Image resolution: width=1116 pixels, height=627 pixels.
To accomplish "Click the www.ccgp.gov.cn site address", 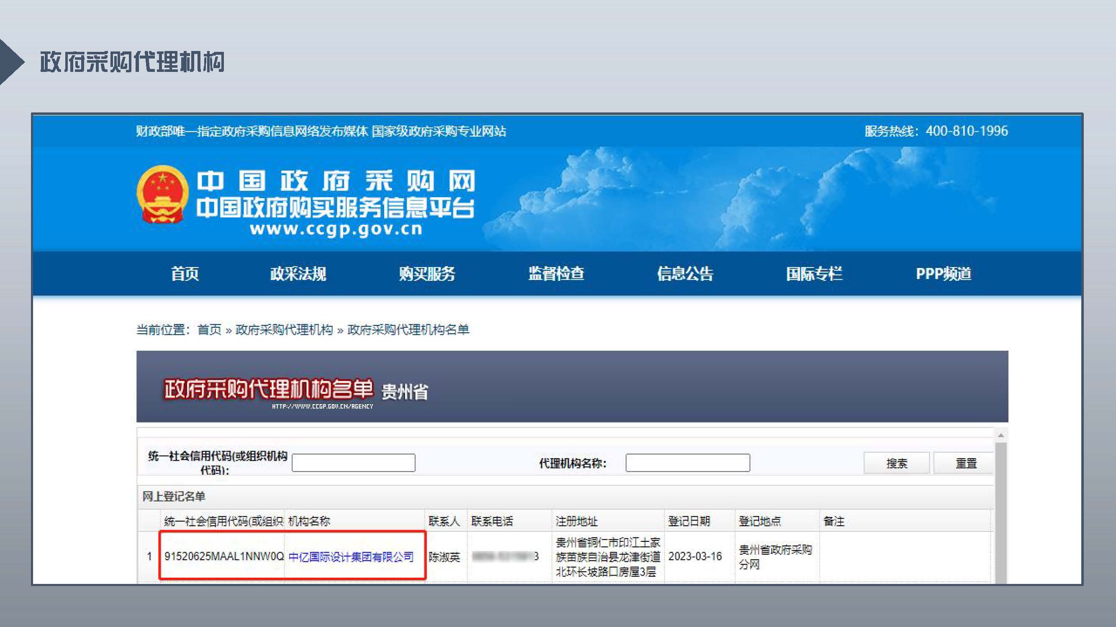I will 336,229.
